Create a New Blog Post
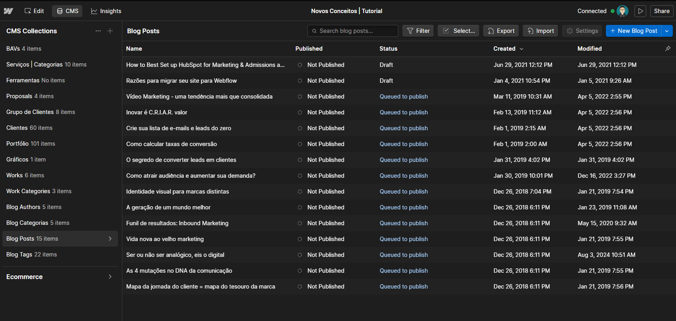The image size is (676, 321). (x=634, y=31)
